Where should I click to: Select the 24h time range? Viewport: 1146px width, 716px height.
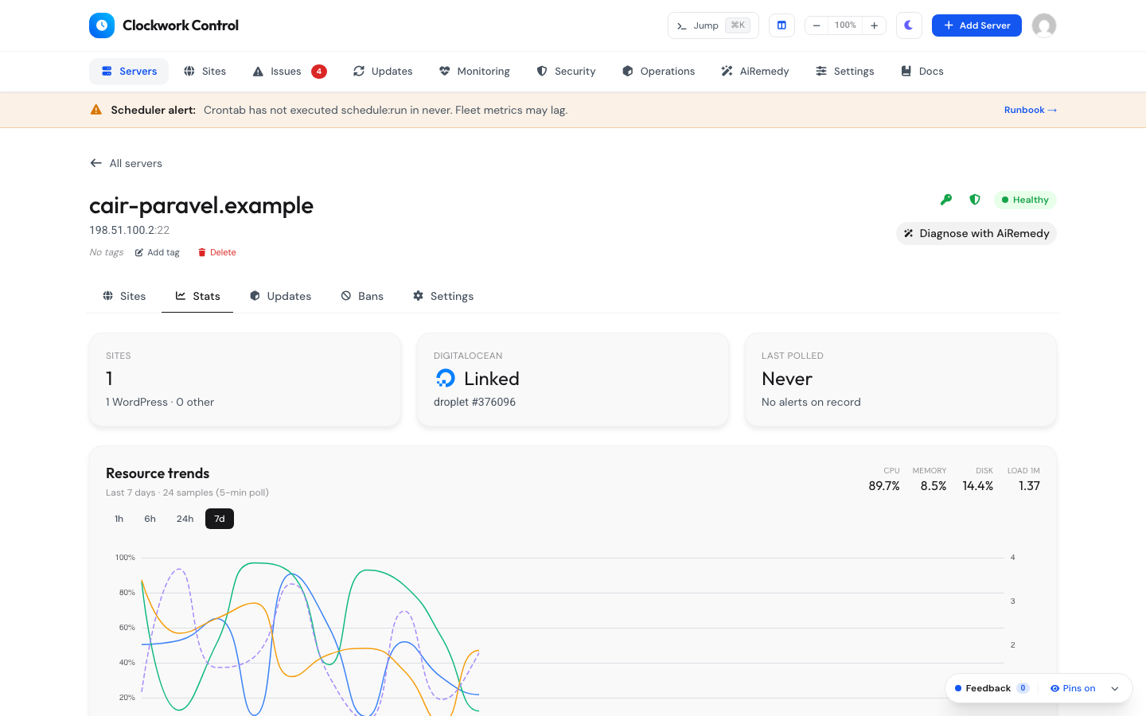click(185, 519)
